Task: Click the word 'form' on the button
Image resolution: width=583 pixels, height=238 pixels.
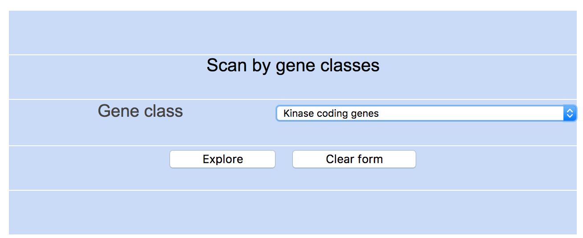Action: pyautogui.click(x=371, y=159)
